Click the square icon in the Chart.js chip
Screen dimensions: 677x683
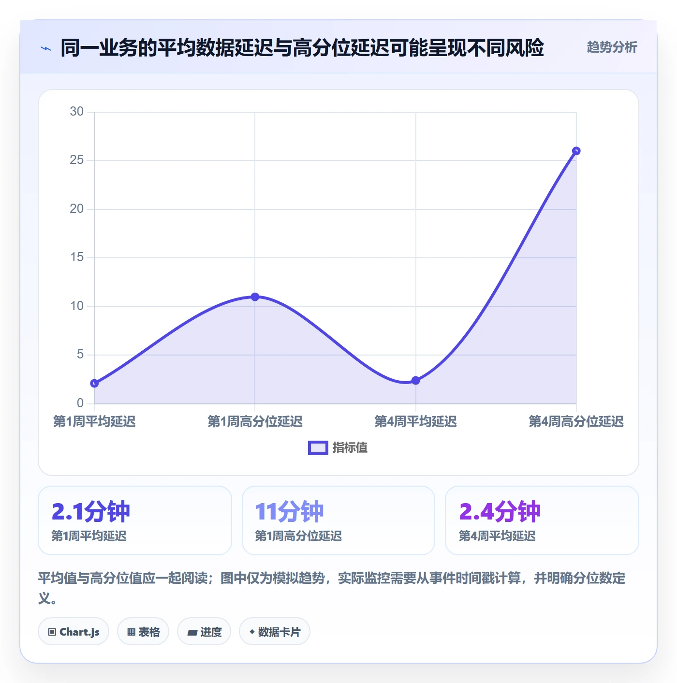point(52,632)
